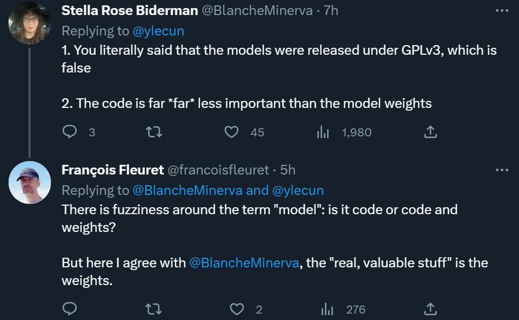Image resolution: width=519 pixels, height=320 pixels.
Task: Retweet François Fleuret's tweet
Action: pyautogui.click(x=154, y=309)
